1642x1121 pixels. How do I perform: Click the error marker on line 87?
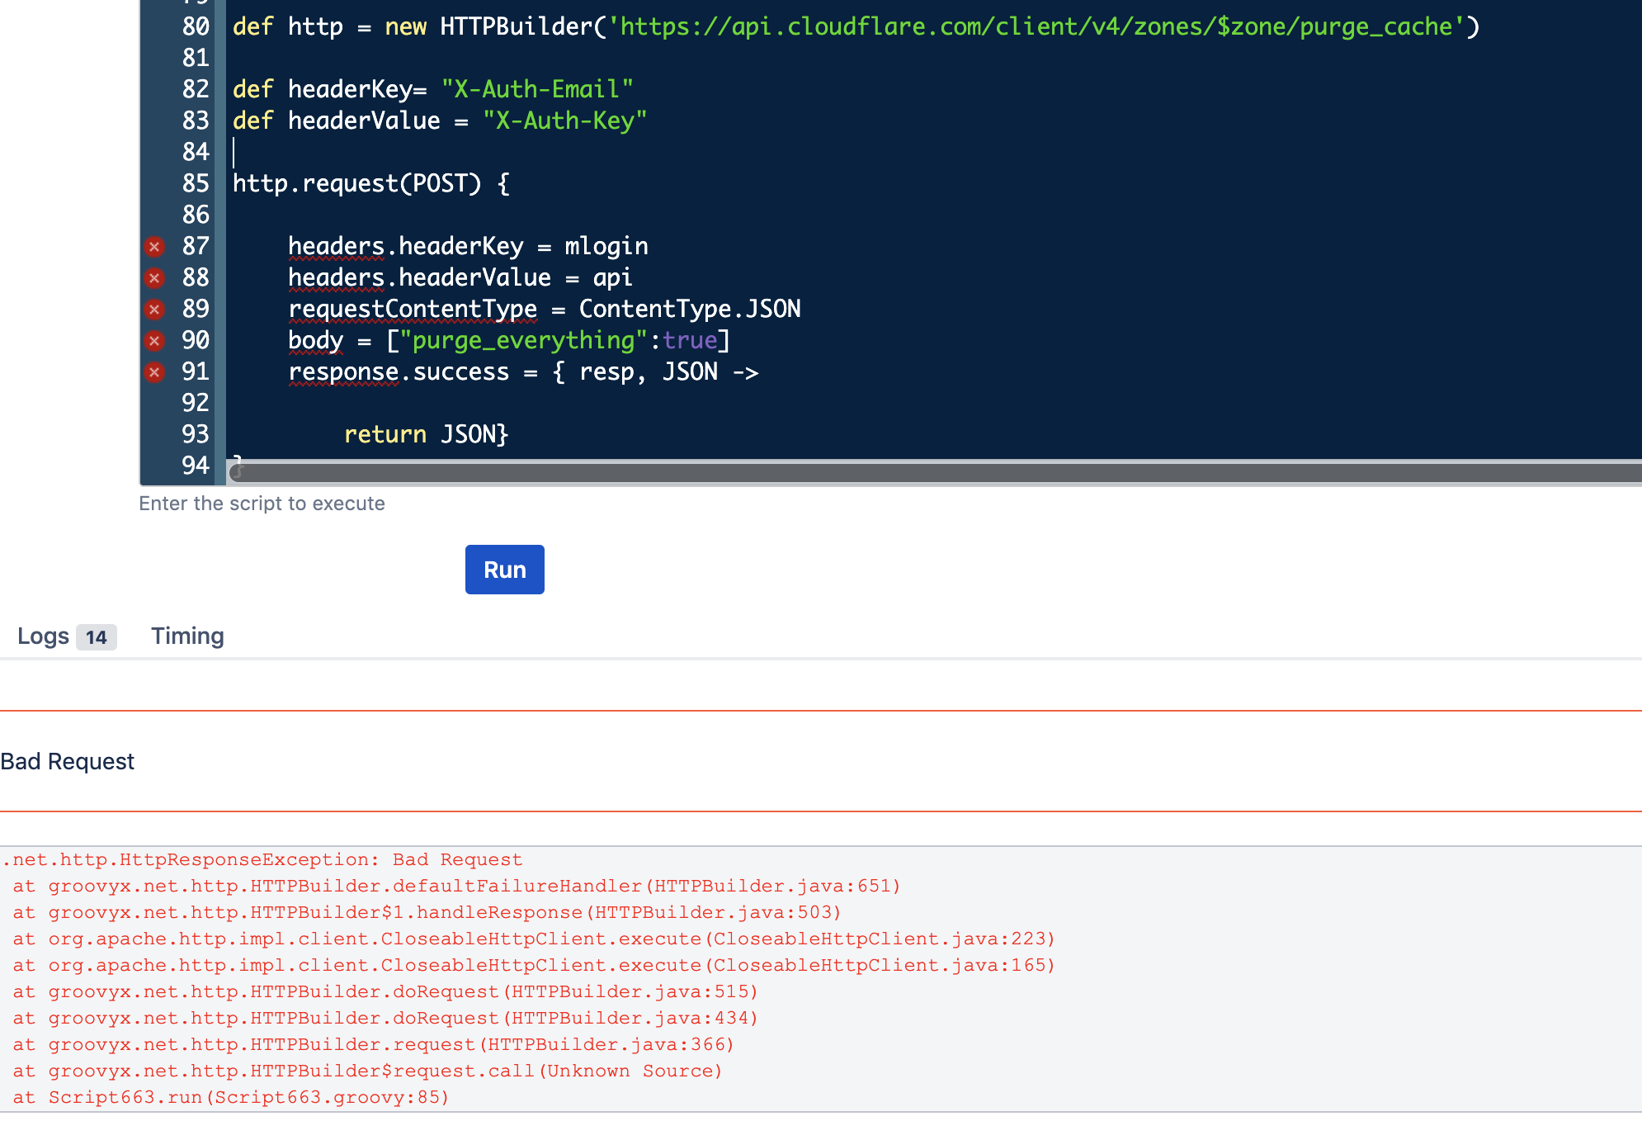tap(154, 246)
